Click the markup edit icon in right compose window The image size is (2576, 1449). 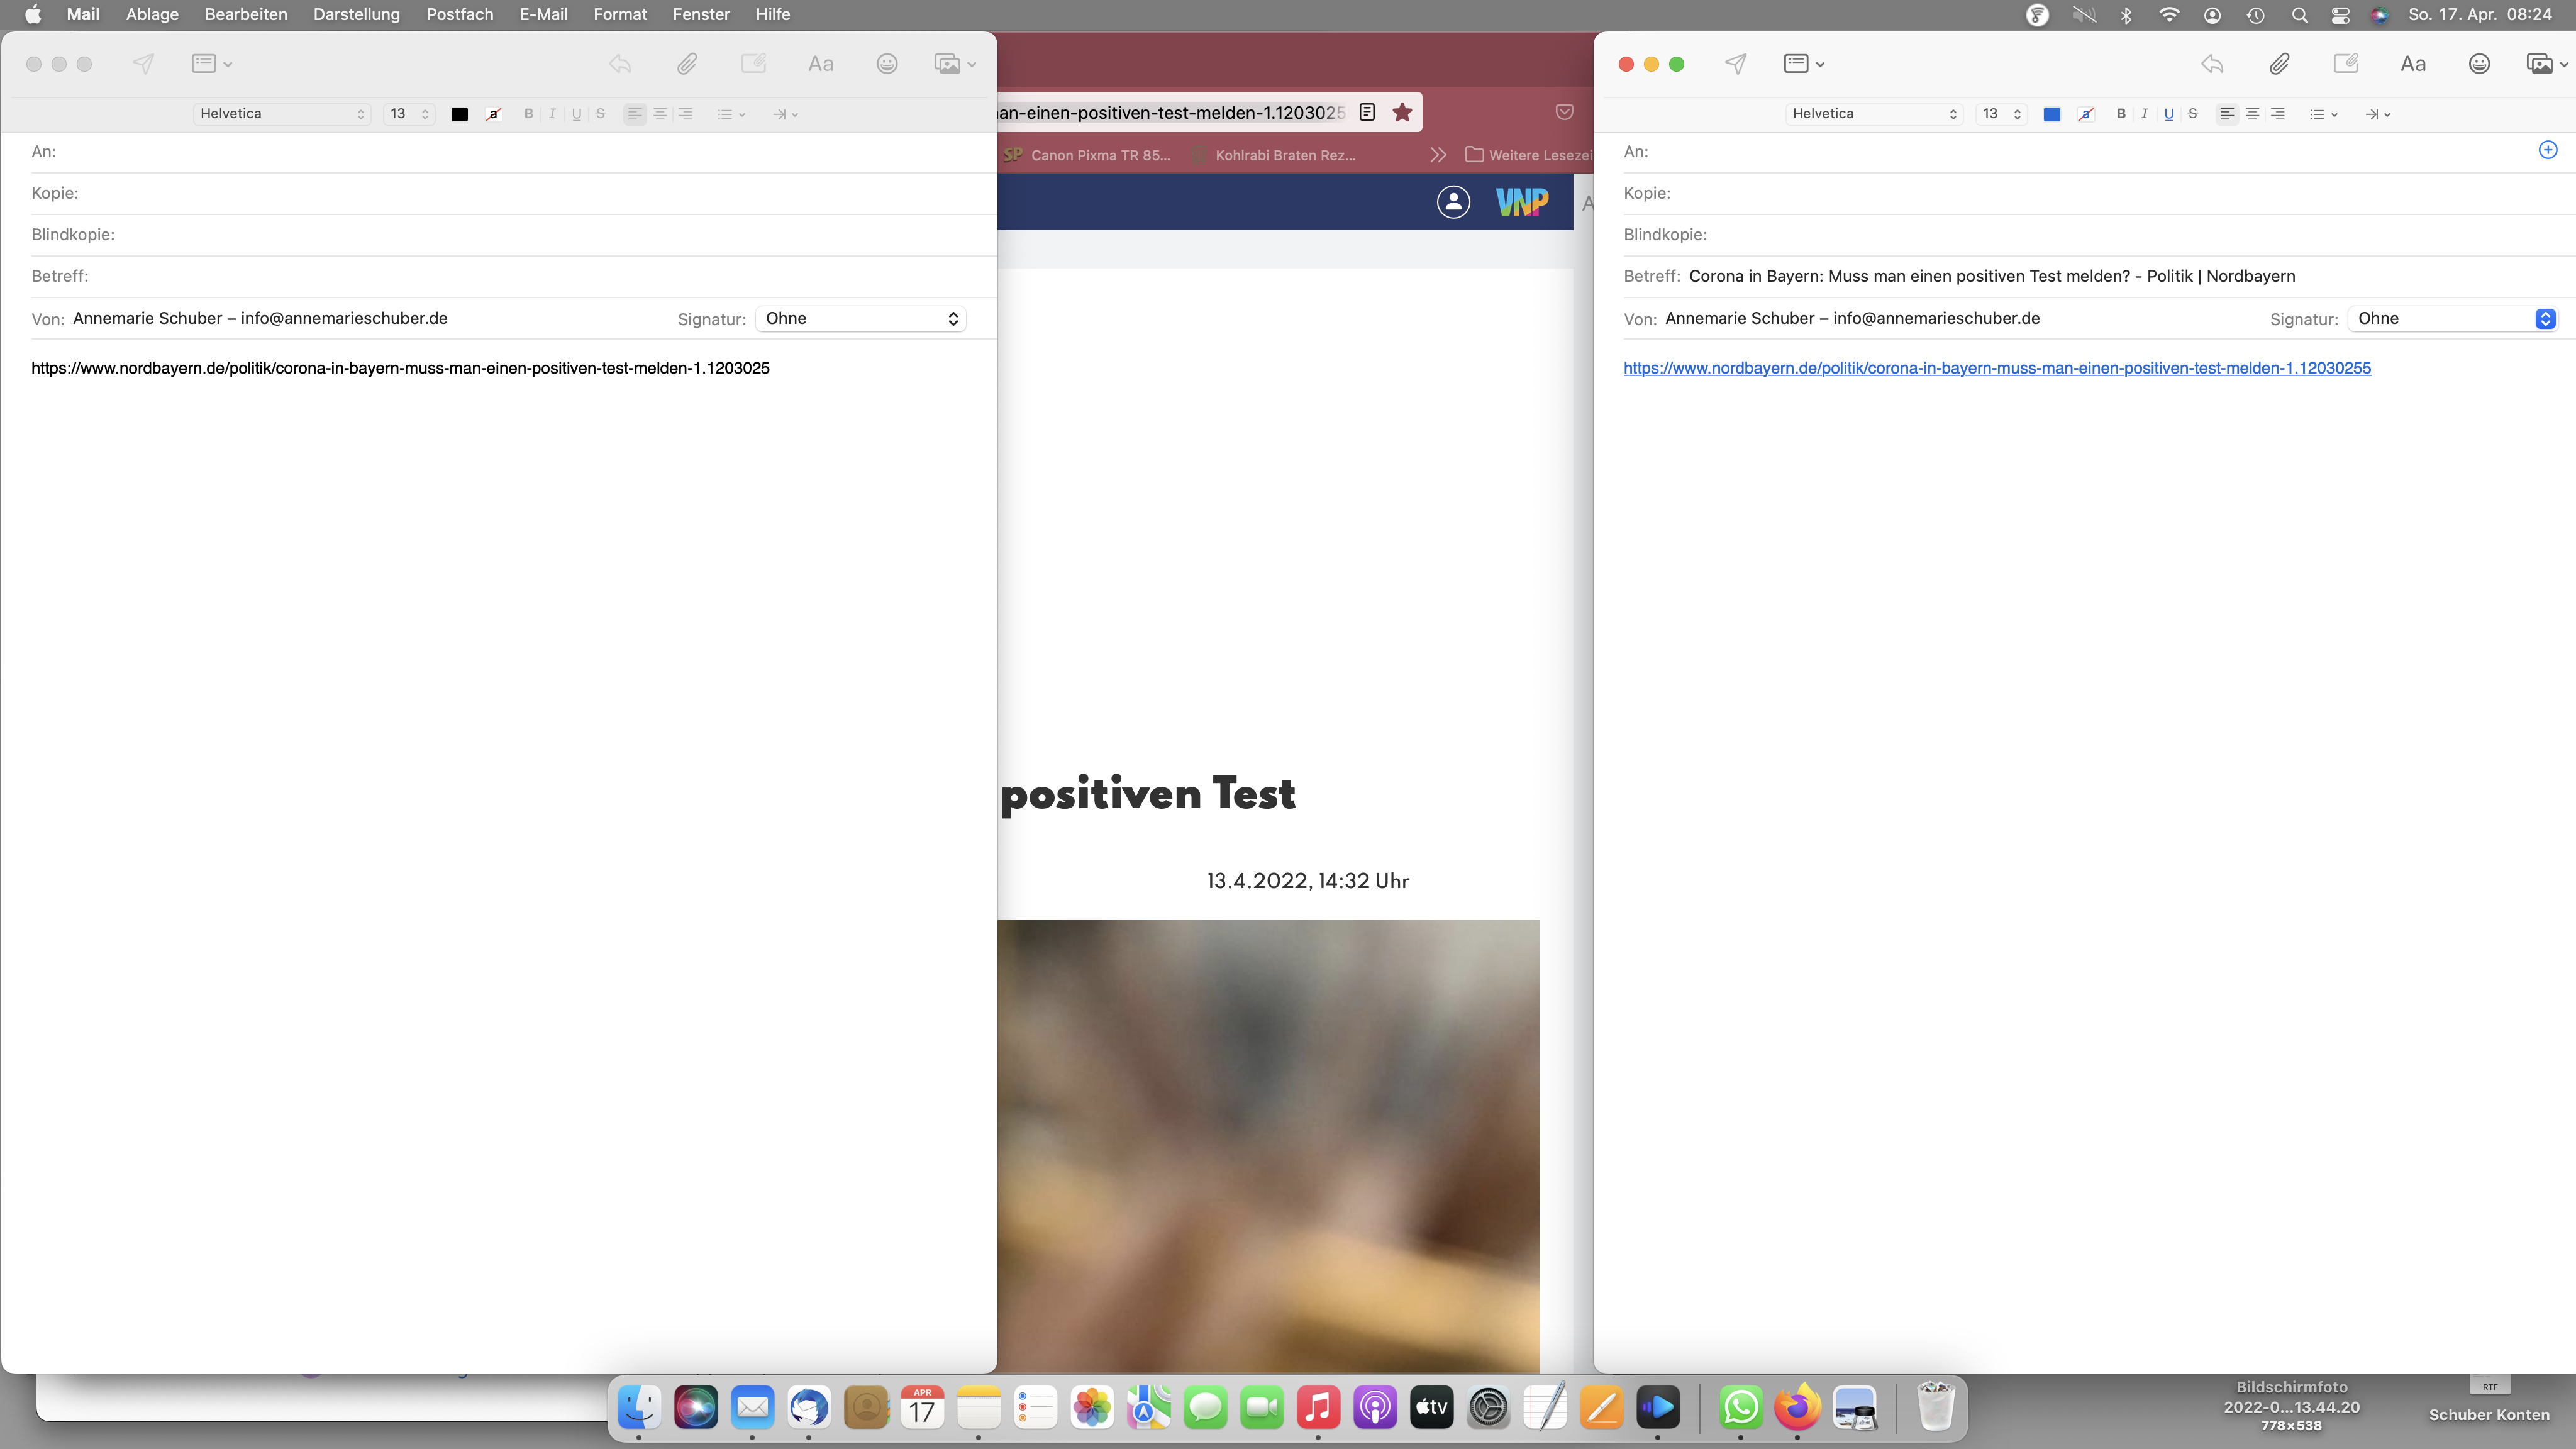(x=2346, y=64)
